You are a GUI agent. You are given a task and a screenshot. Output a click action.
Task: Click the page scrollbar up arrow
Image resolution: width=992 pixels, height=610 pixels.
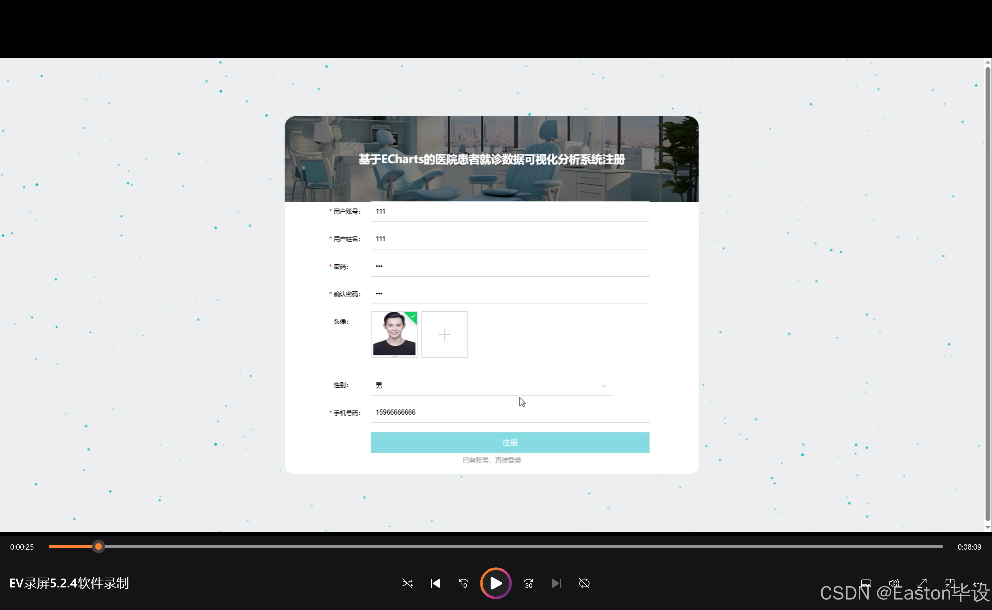[x=988, y=62]
